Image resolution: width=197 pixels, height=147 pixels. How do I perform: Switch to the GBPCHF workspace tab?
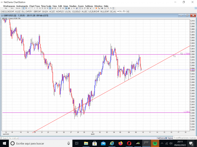[37, 12]
